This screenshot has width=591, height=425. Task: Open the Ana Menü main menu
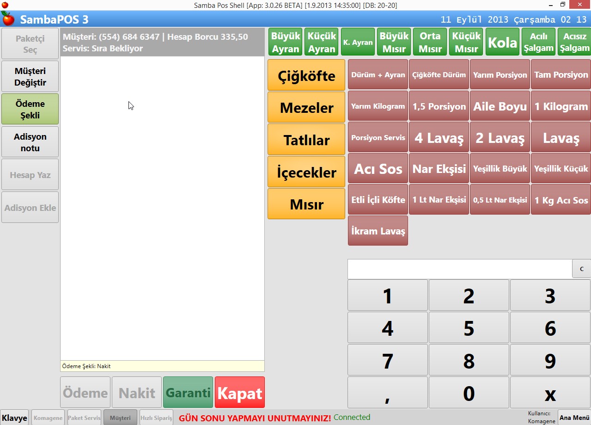[574, 417]
